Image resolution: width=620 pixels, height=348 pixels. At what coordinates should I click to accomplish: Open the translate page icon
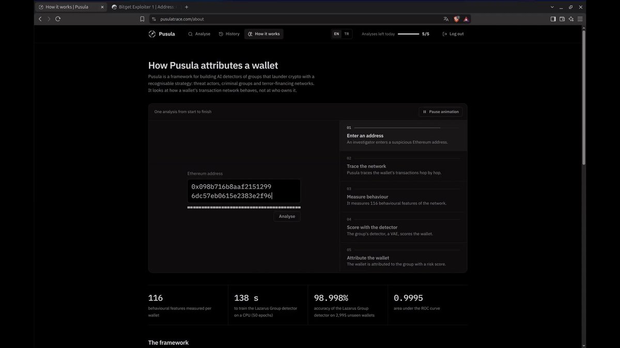(446, 19)
